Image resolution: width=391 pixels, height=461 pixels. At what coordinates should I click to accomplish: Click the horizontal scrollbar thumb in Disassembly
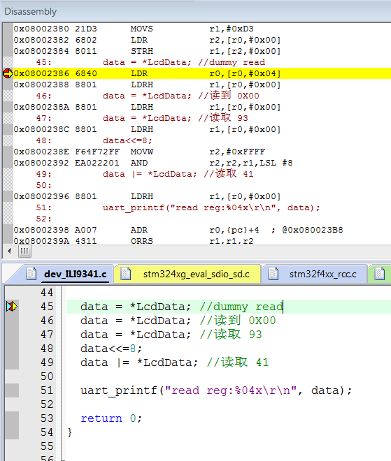(x=24, y=251)
